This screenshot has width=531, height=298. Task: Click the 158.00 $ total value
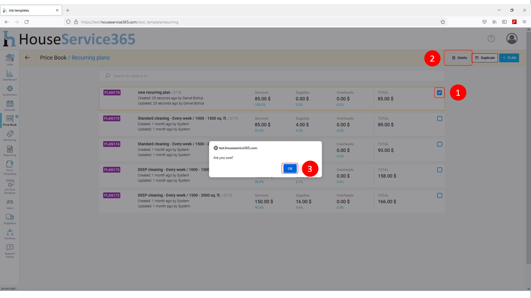(387, 176)
